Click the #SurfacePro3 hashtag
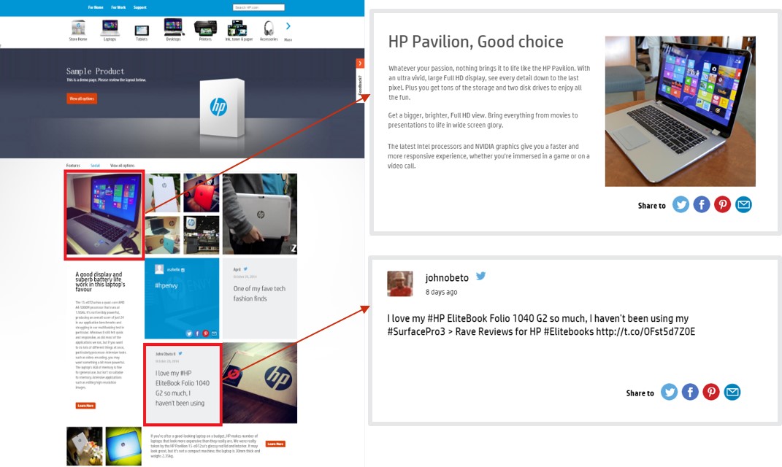This screenshot has width=782, height=467. [x=416, y=332]
